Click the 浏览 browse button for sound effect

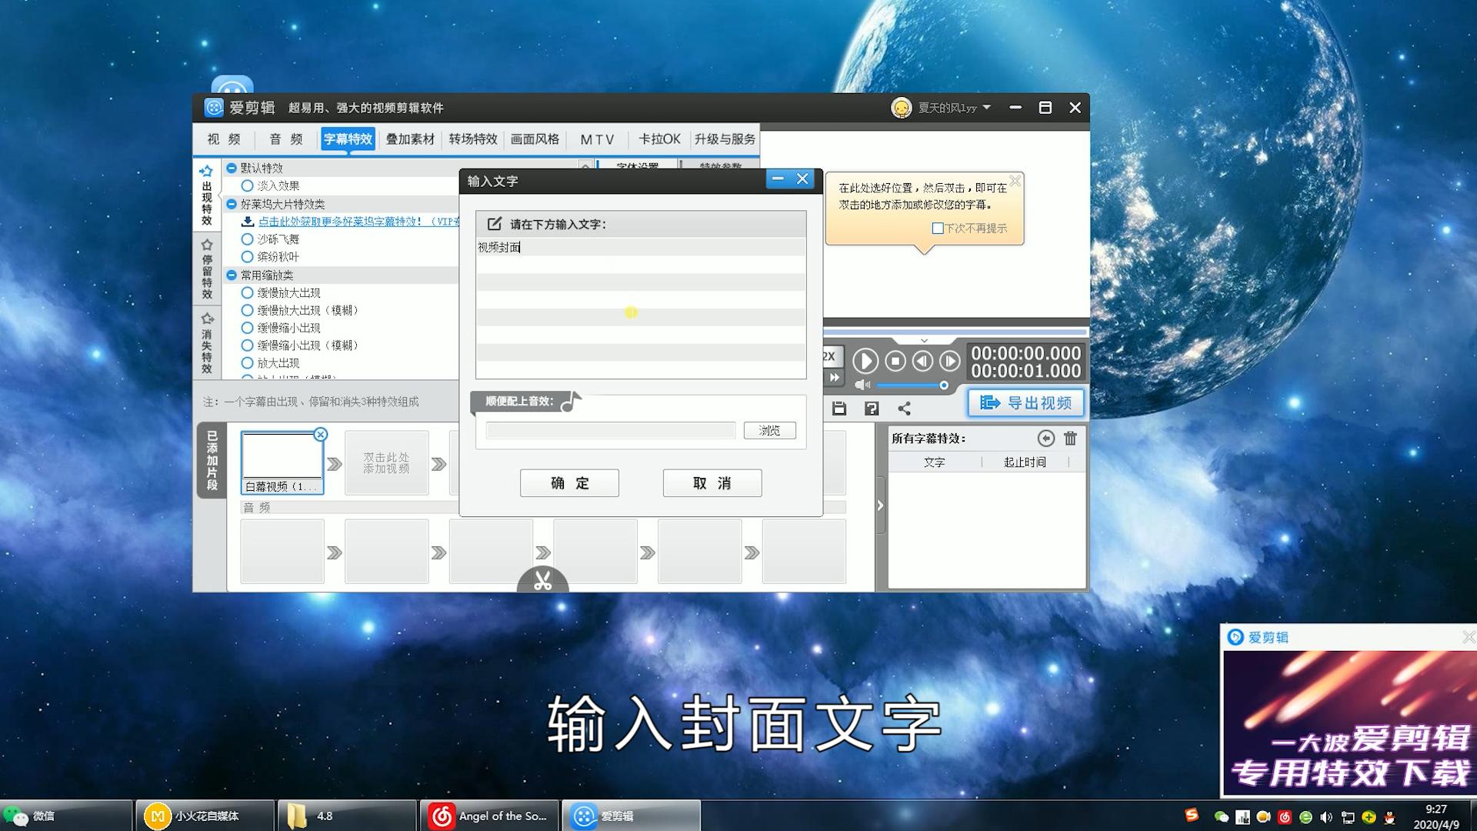coord(769,430)
